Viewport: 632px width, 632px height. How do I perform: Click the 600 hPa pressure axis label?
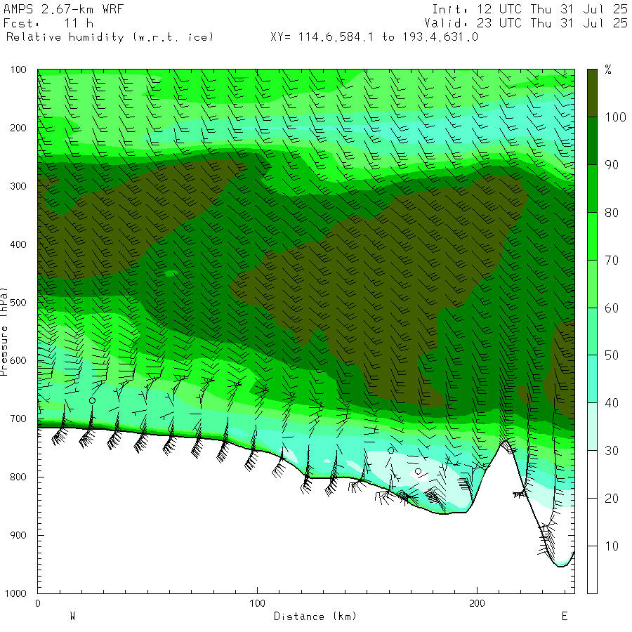coord(18,361)
